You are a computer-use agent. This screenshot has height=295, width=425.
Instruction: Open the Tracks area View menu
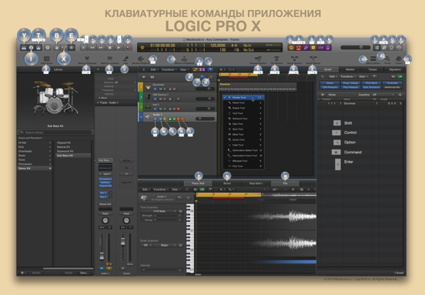click(x=184, y=69)
